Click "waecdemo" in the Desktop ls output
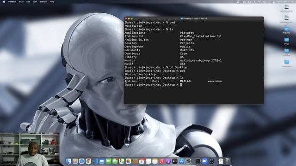 (x=215, y=81)
